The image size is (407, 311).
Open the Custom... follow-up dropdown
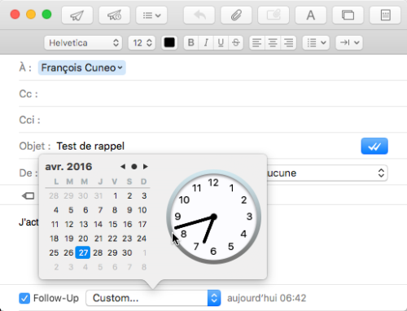153,298
